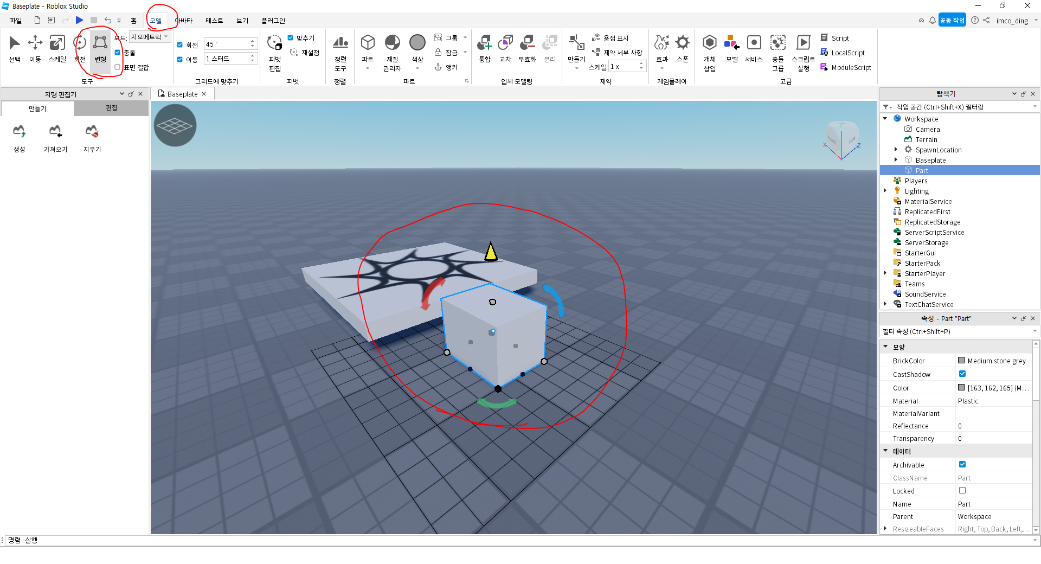The width and height of the screenshot is (1041, 564).
Task: Insert a new Script
Action: [835, 38]
